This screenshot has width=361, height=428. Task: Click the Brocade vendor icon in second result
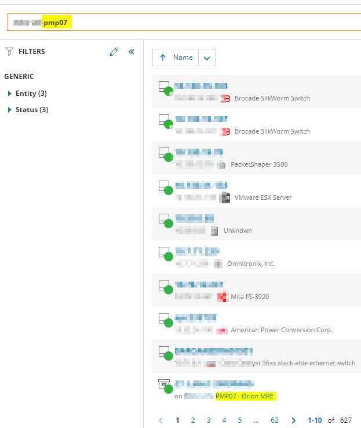click(x=225, y=132)
